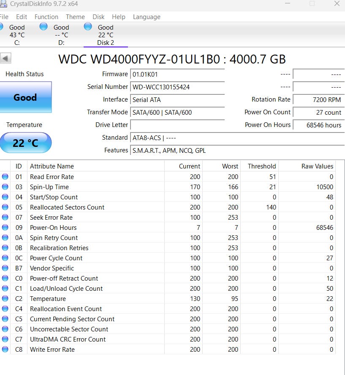Click status orb for Reallocated Sectors Count

coord(5,207)
